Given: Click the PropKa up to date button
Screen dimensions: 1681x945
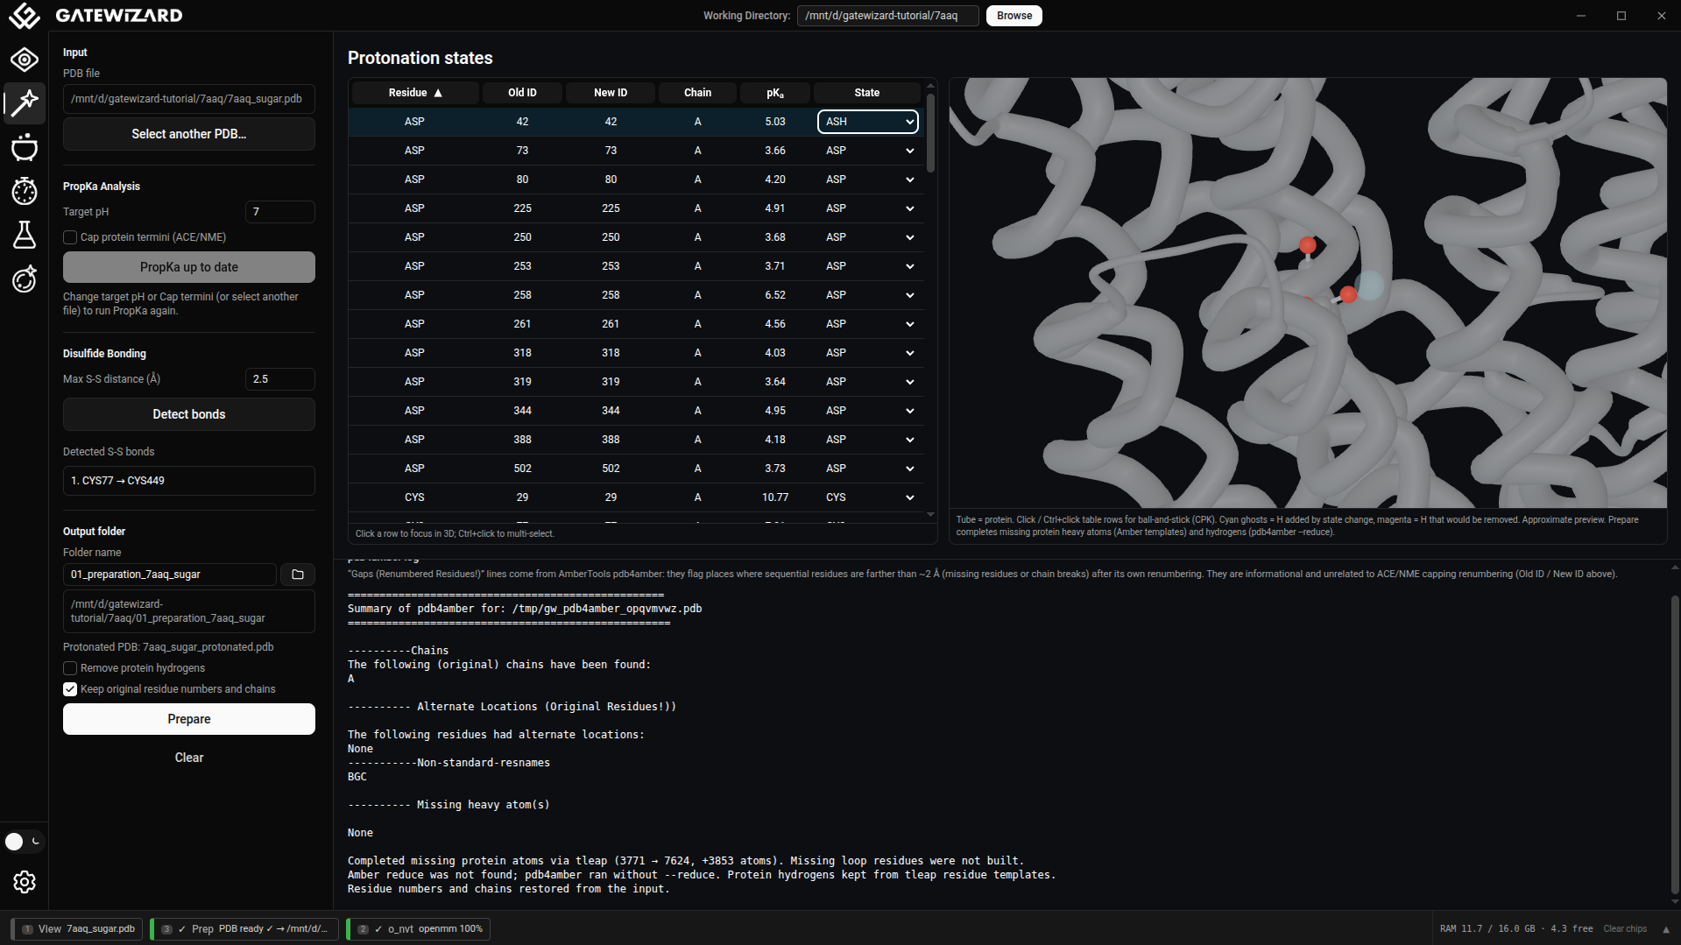Looking at the screenshot, I should click(x=189, y=267).
